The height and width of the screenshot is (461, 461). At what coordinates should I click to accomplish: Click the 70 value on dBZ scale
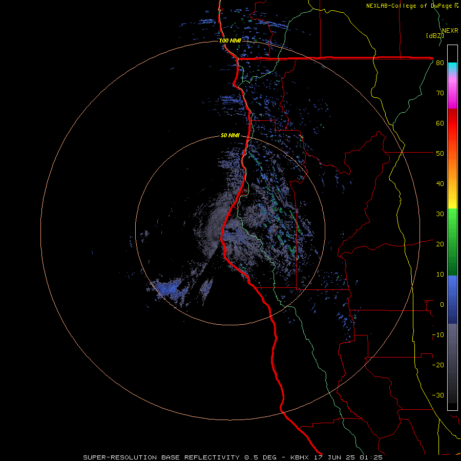[440, 93]
